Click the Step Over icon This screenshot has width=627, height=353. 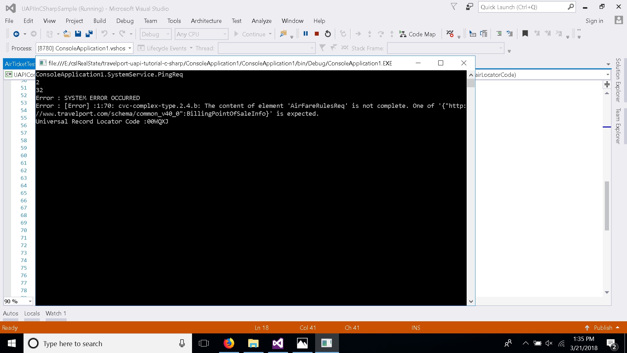(x=381, y=34)
